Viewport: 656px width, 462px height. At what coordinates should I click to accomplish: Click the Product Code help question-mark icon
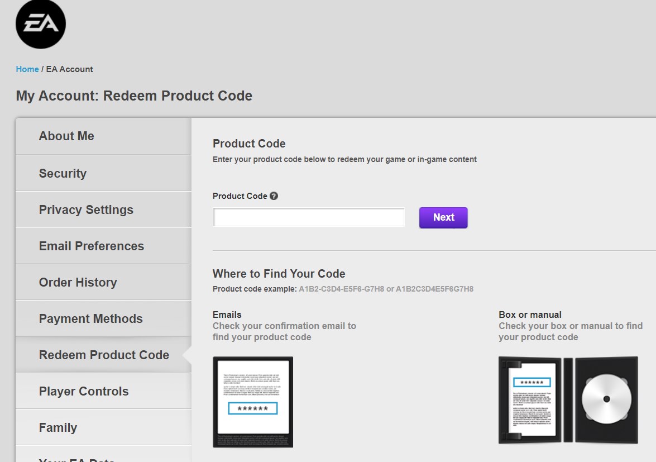tap(274, 196)
